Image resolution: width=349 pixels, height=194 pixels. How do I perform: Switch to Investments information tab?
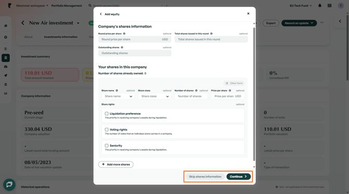(x=61, y=37)
